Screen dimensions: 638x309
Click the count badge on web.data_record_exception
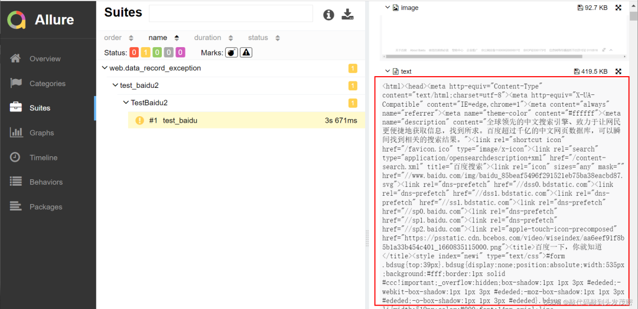click(353, 68)
